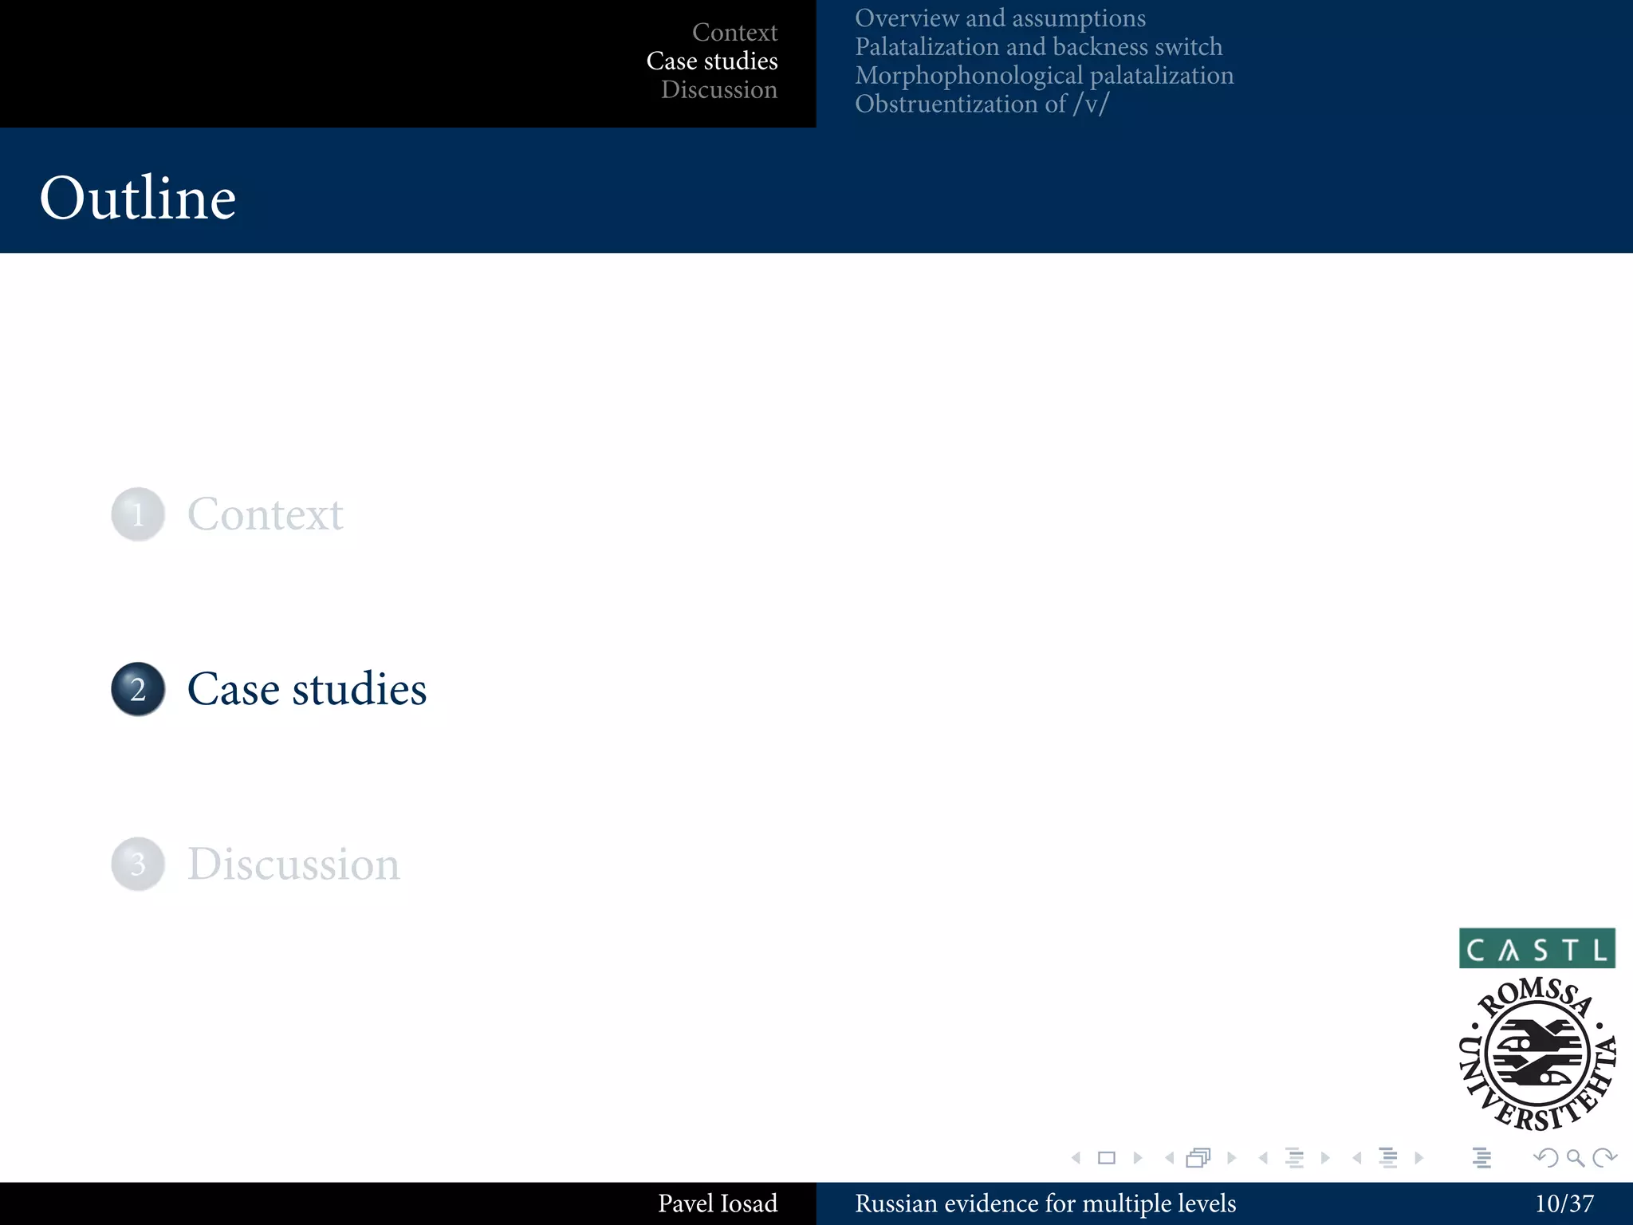Click the next slide arrow after rectangle icon
The width and height of the screenshot is (1633, 1225).
tap(1138, 1158)
